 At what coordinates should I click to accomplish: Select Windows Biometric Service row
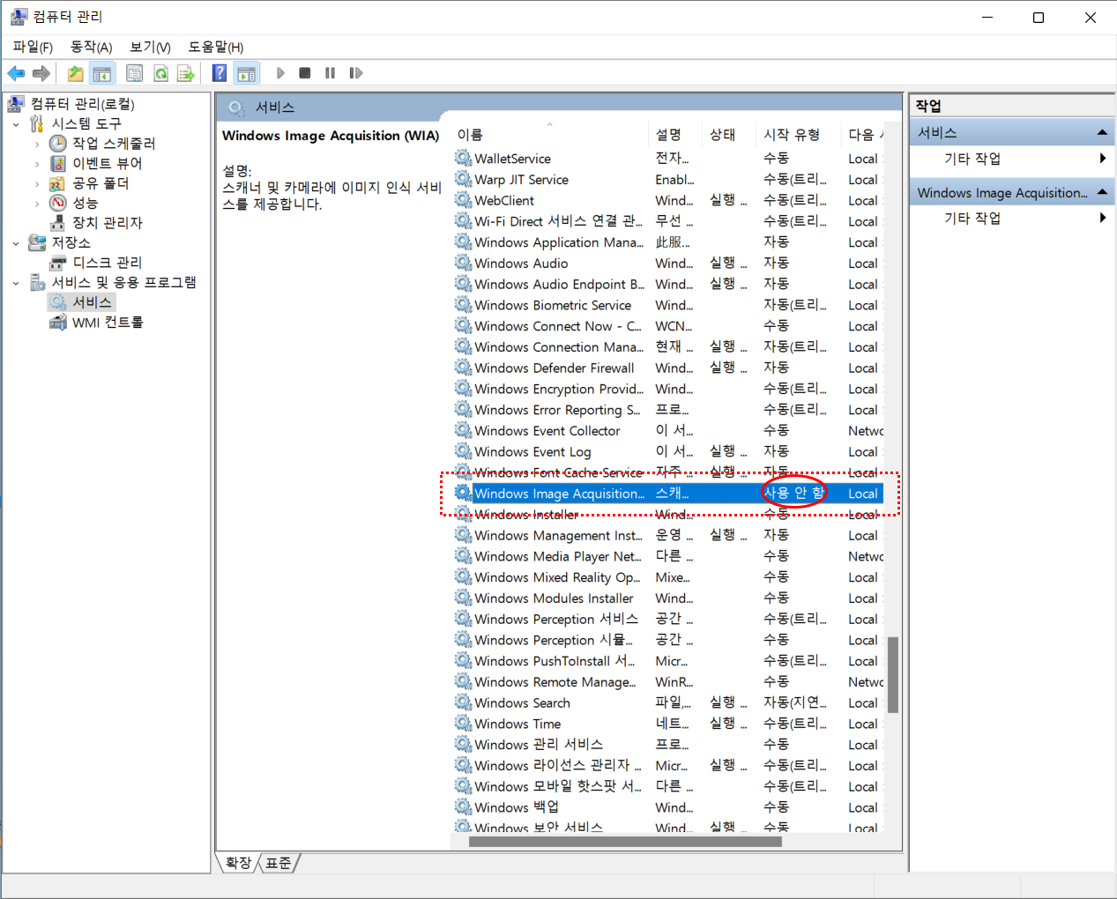coord(668,306)
